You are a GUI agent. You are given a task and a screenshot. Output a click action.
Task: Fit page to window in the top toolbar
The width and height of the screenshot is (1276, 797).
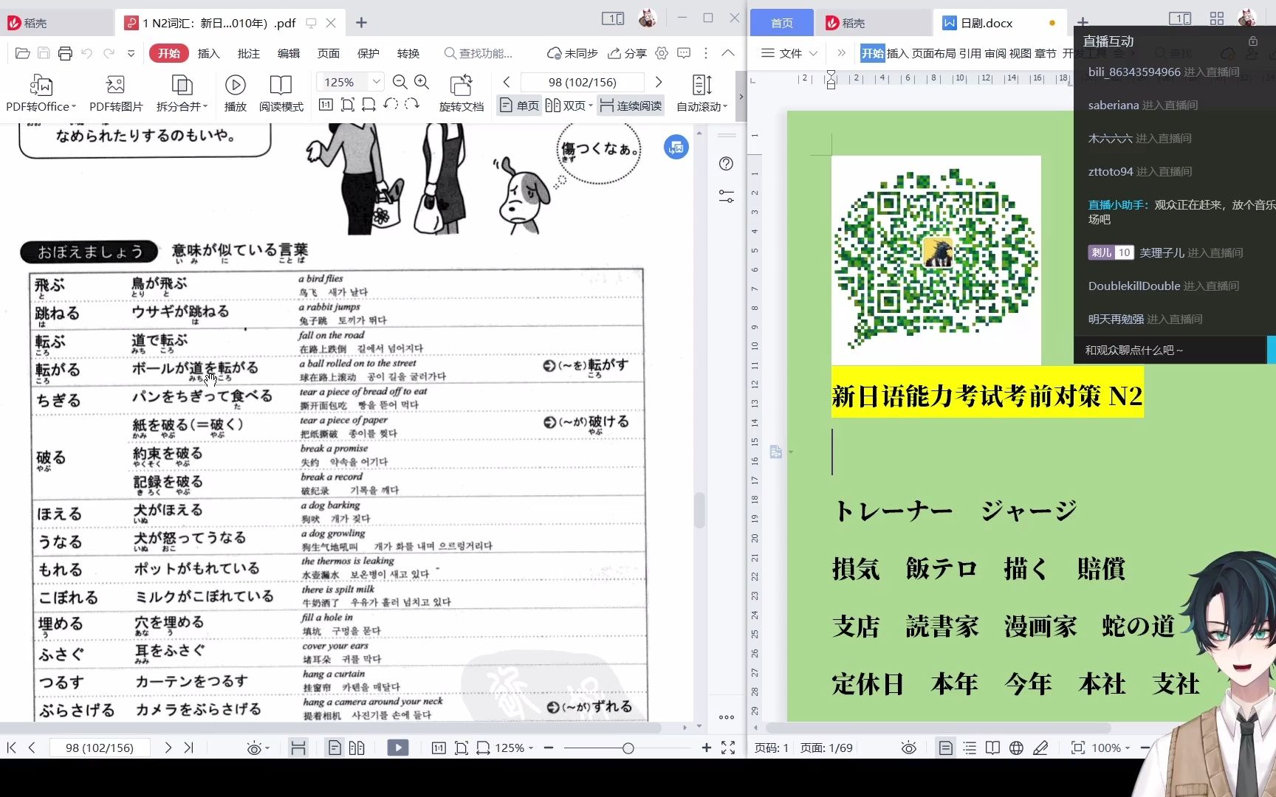(347, 105)
